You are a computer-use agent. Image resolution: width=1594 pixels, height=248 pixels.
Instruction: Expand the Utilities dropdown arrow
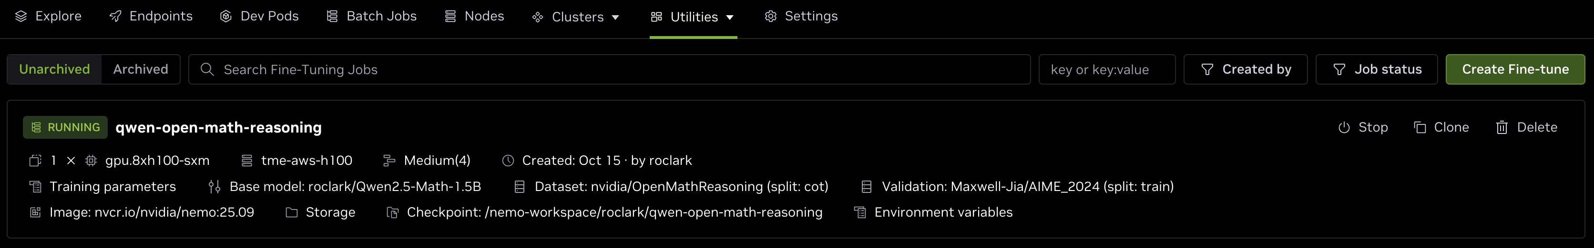730,17
